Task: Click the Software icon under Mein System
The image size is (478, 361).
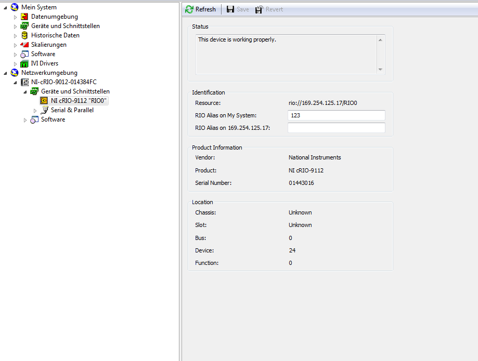Action: (x=24, y=54)
